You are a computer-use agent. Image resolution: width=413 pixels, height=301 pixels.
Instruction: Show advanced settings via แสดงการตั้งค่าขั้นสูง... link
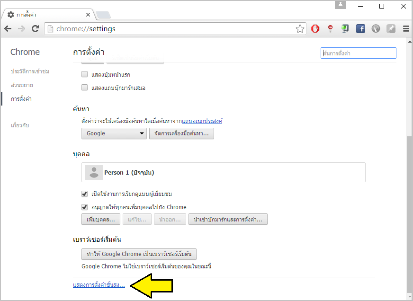click(x=99, y=285)
